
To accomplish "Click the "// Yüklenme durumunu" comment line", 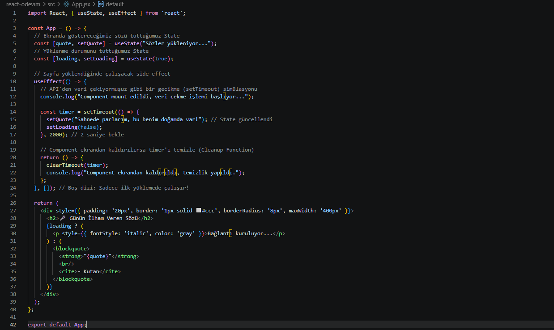I will 91,51.
